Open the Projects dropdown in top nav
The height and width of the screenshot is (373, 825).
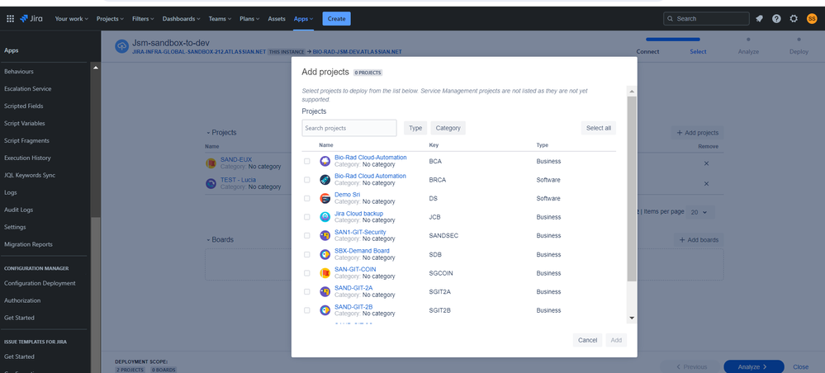(110, 18)
